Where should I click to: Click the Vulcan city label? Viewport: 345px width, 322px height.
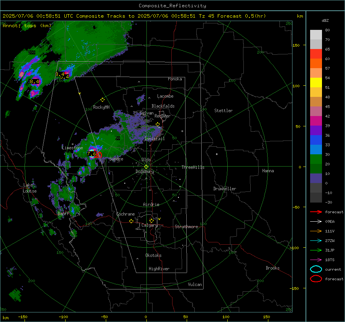click(x=195, y=284)
